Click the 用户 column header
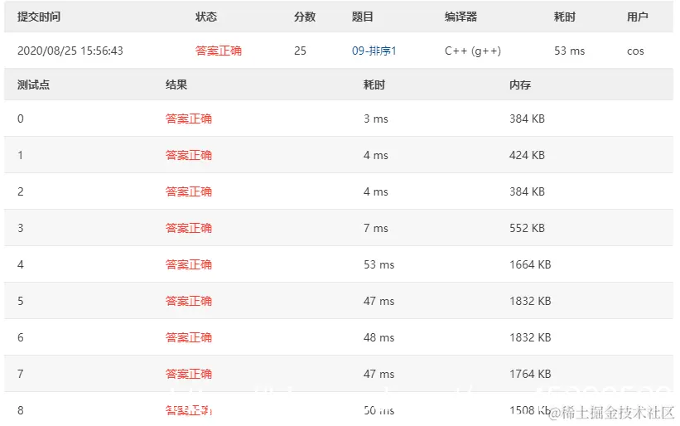 (x=638, y=17)
